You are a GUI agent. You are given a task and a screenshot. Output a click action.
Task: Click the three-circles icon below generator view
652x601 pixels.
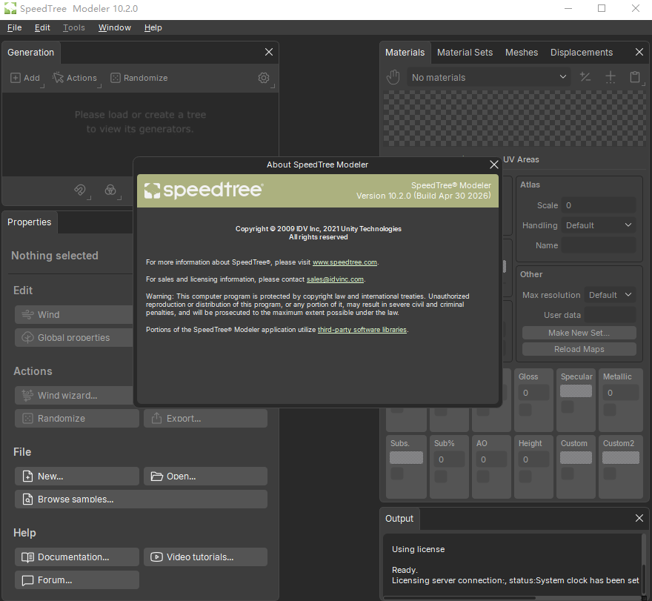tap(110, 190)
